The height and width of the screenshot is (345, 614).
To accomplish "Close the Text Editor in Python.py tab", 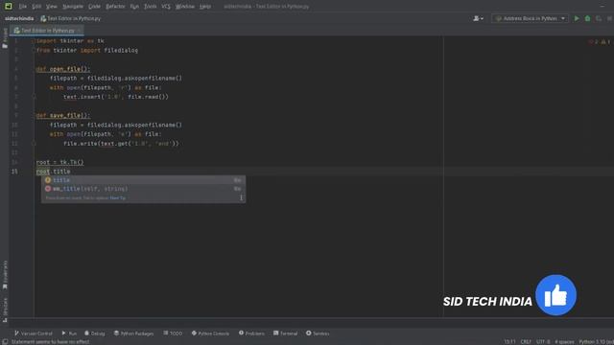I will tap(79, 30).
